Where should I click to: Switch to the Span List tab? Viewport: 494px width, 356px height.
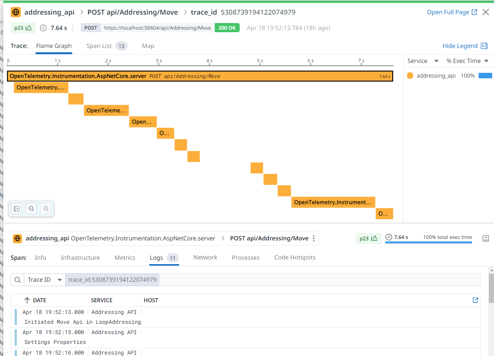[x=99, y=46]
